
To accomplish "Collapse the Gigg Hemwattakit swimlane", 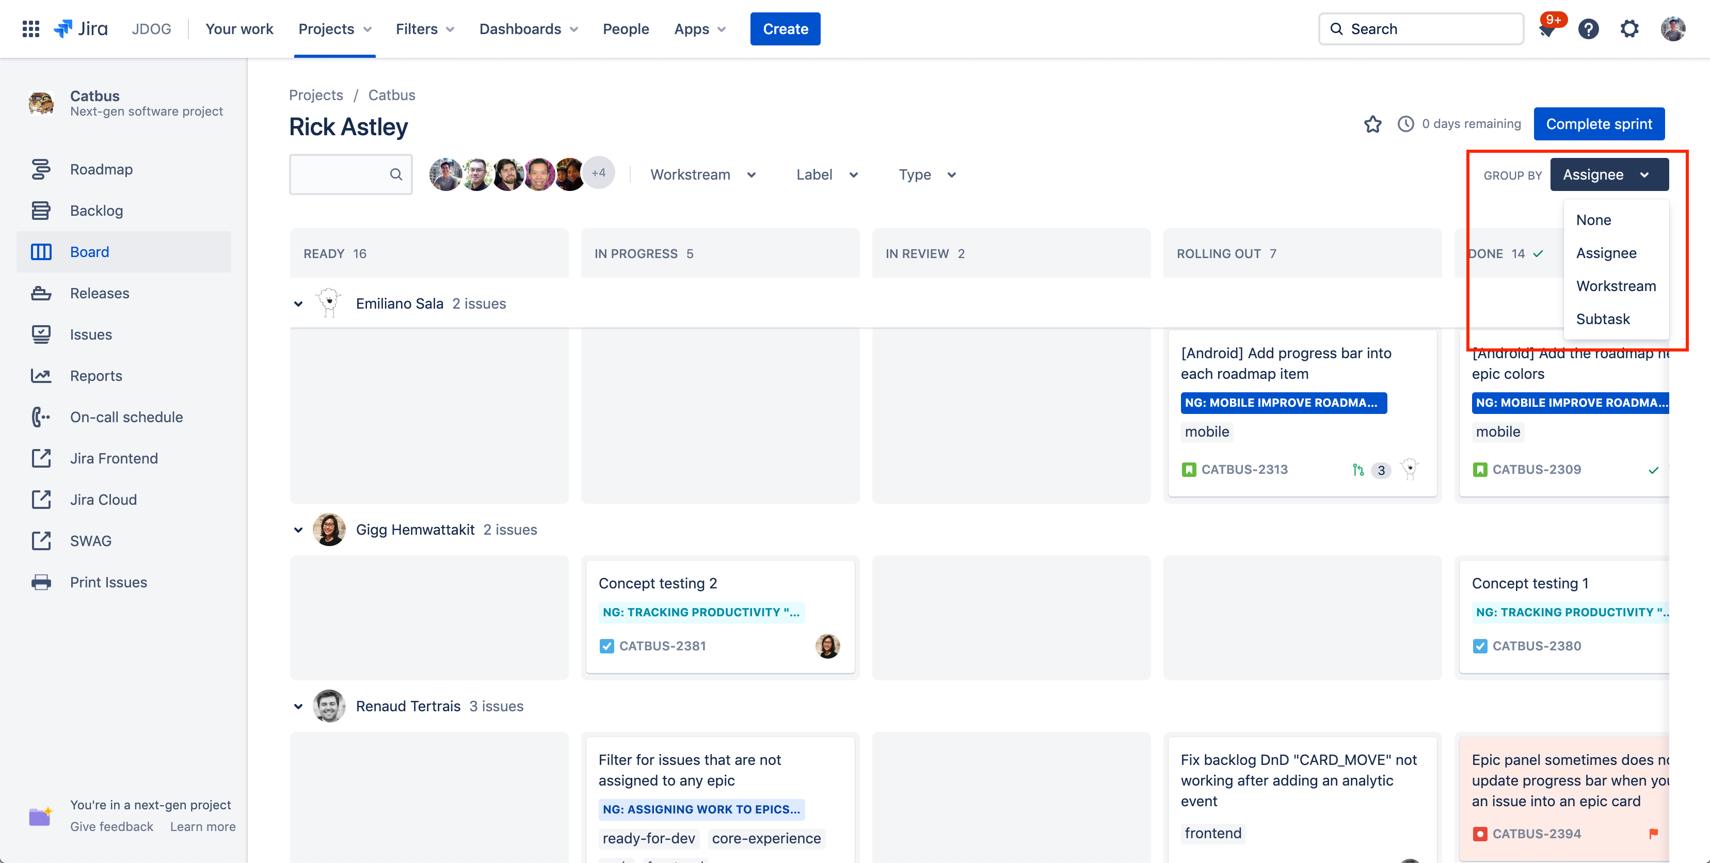I will coord(298,530).
